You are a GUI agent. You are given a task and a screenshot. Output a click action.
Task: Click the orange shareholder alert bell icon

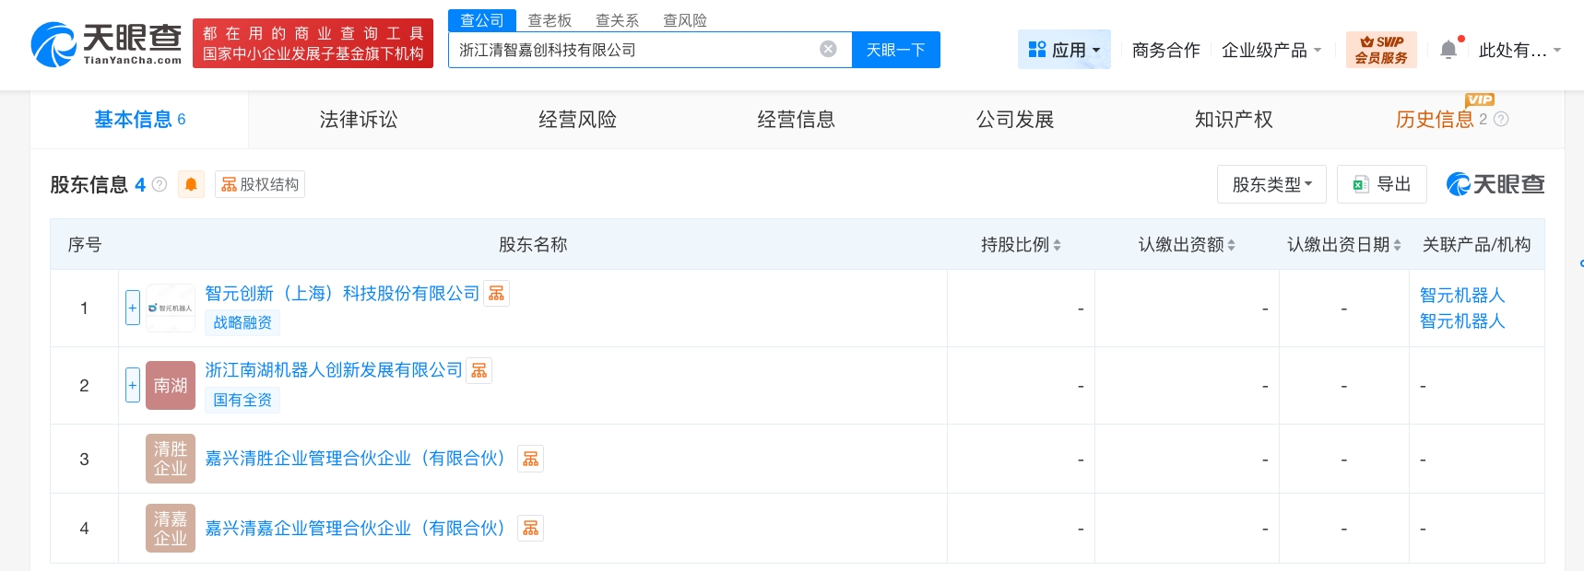point(191,184)
